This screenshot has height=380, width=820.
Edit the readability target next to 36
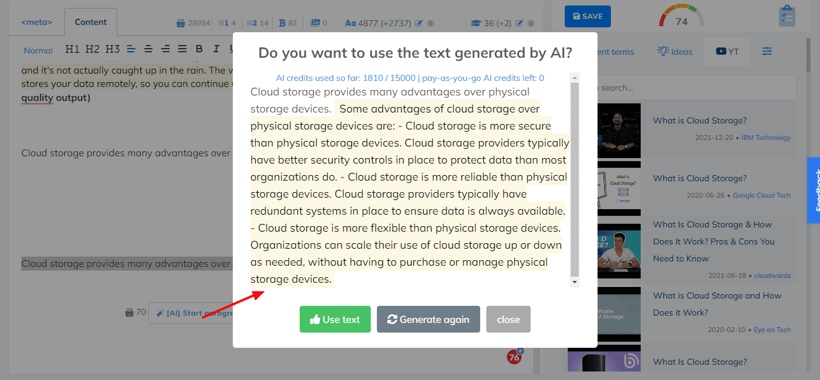[x=519, y=24]
